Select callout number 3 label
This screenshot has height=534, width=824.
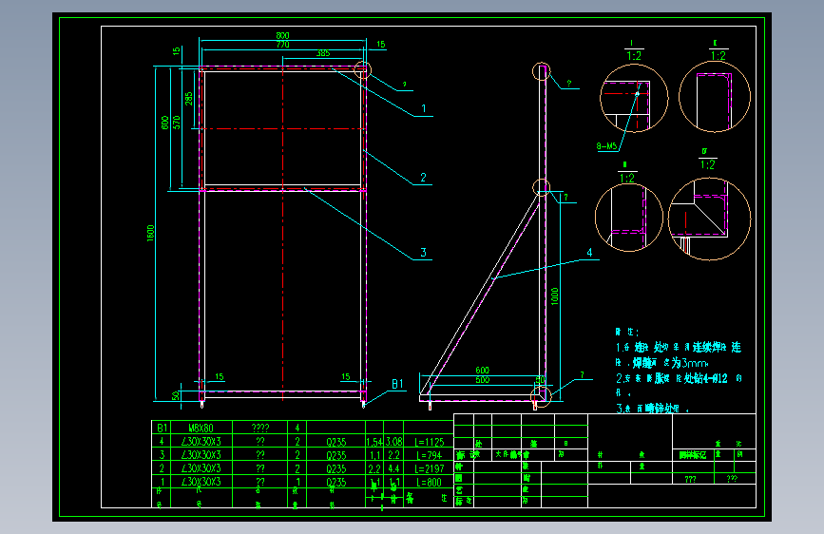(x=423, y=253)
